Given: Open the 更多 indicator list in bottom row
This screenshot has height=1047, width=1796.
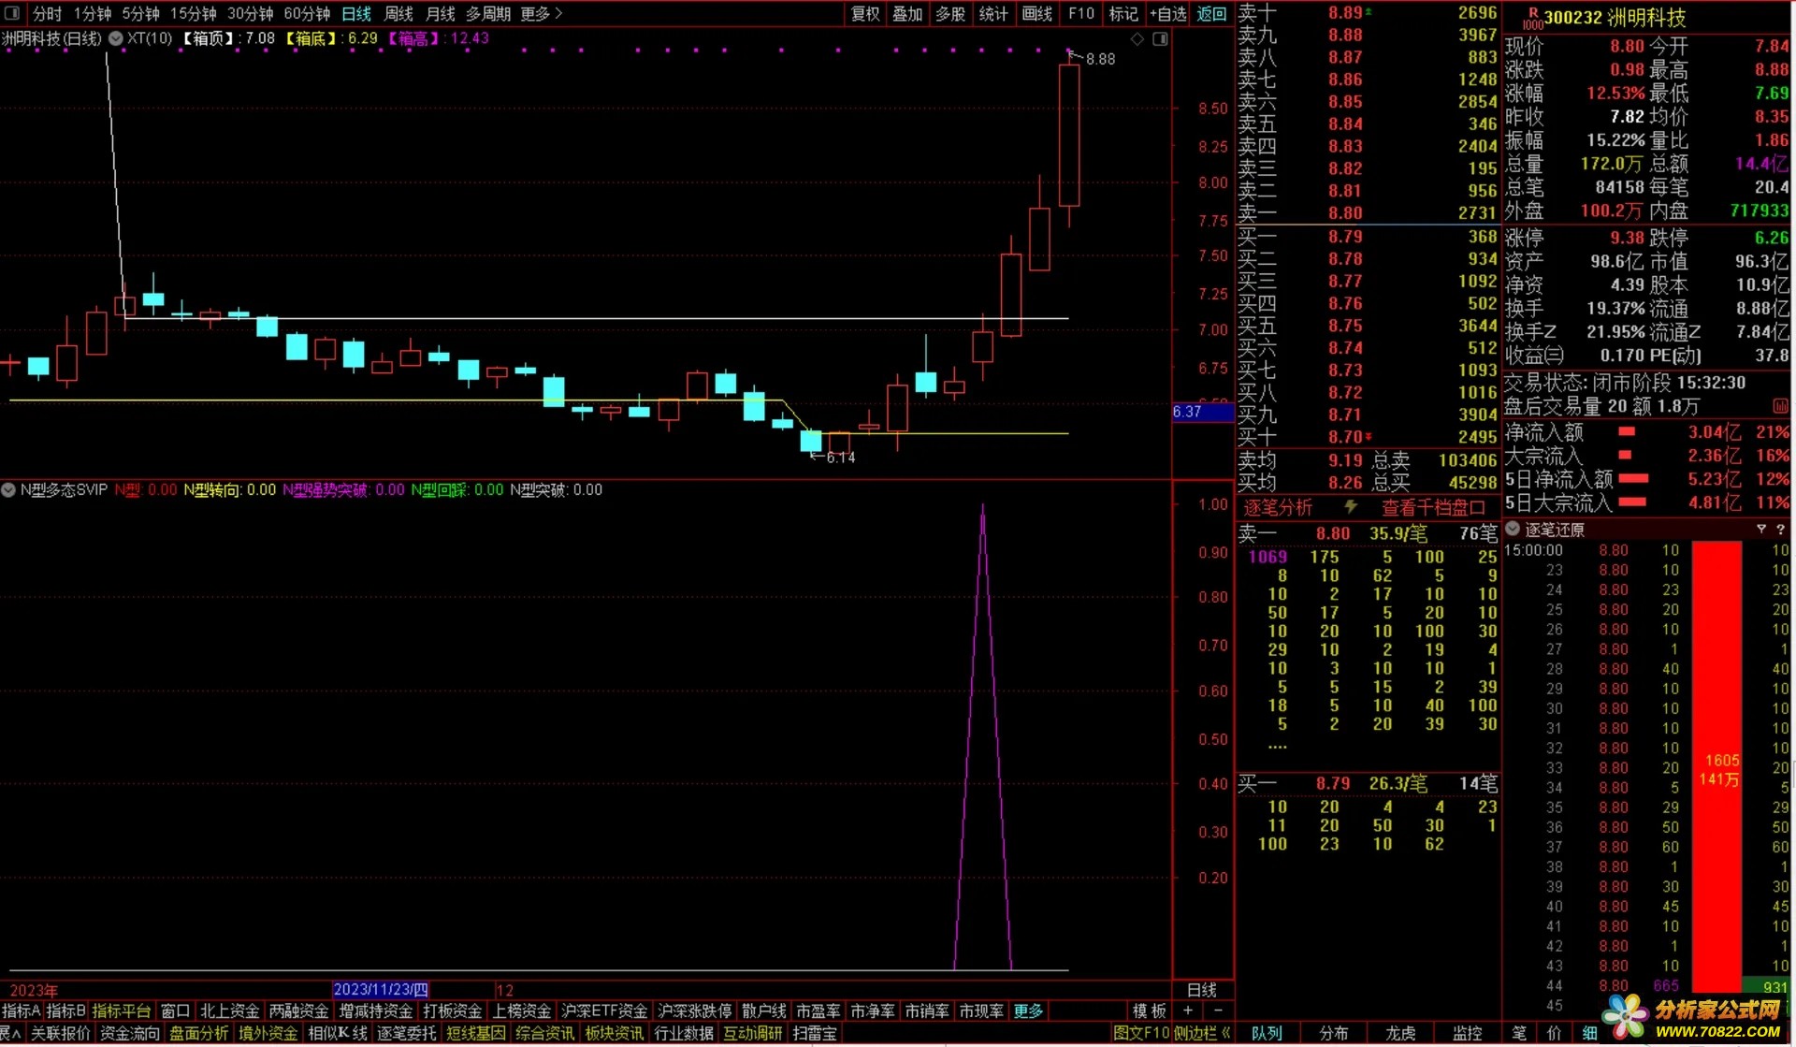Looking at the screenshot, I should [x=1028, y=1011].
